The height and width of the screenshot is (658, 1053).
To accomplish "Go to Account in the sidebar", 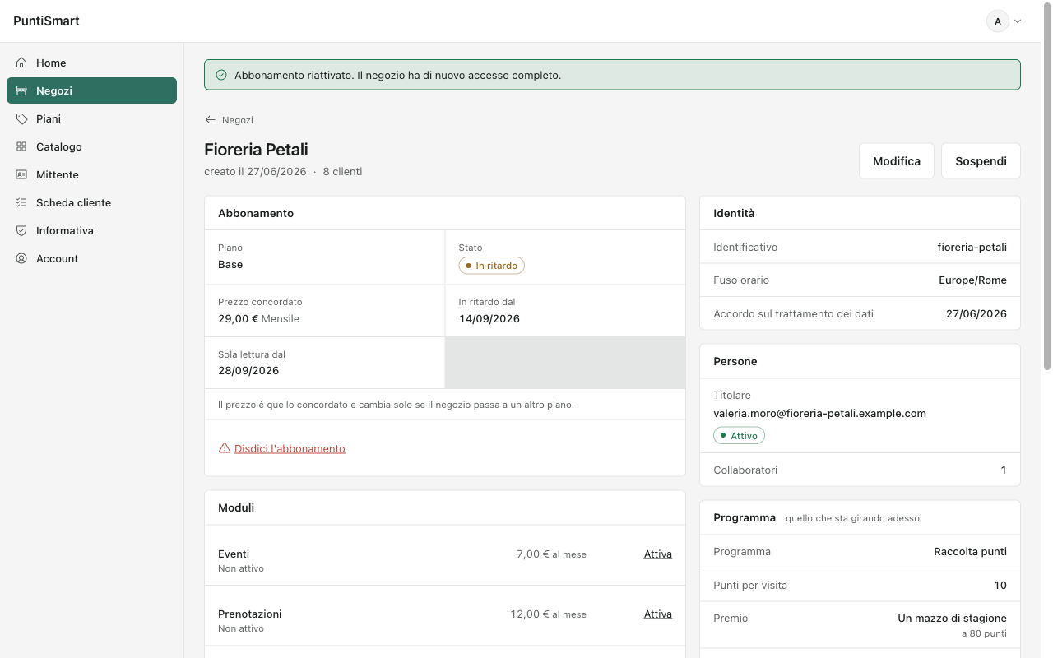I will coord(91,258).
